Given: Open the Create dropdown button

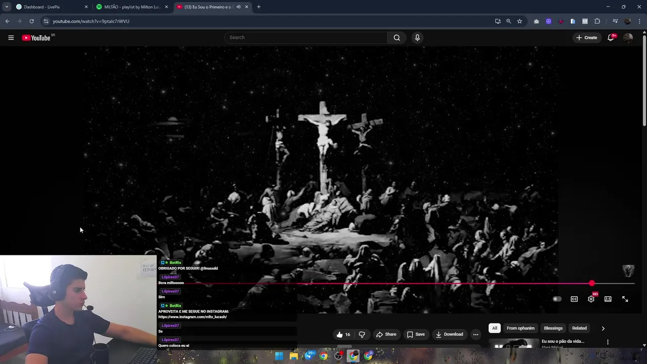Looking at the screenshot, I should [x=587, y=37].
